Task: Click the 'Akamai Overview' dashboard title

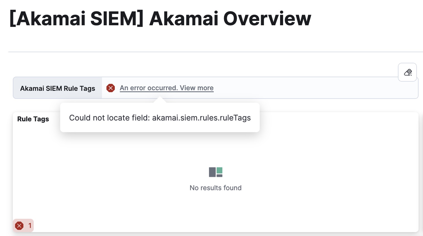Action: pos(230,19)
